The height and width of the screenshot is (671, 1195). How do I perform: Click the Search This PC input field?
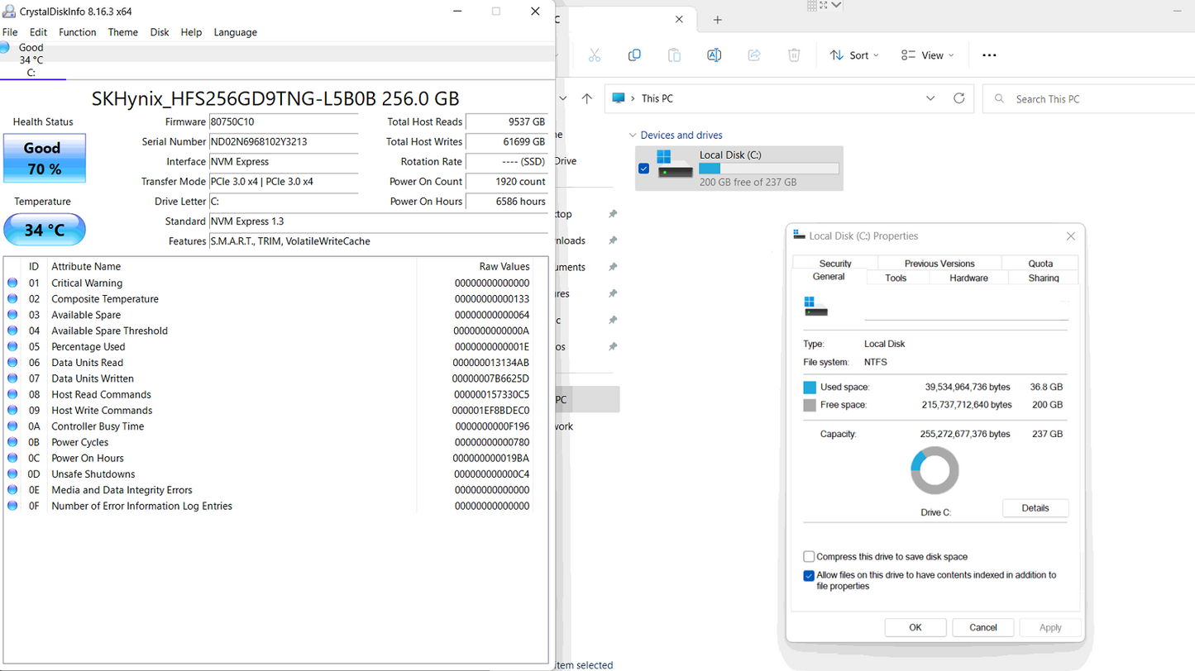coord(1088,98)
